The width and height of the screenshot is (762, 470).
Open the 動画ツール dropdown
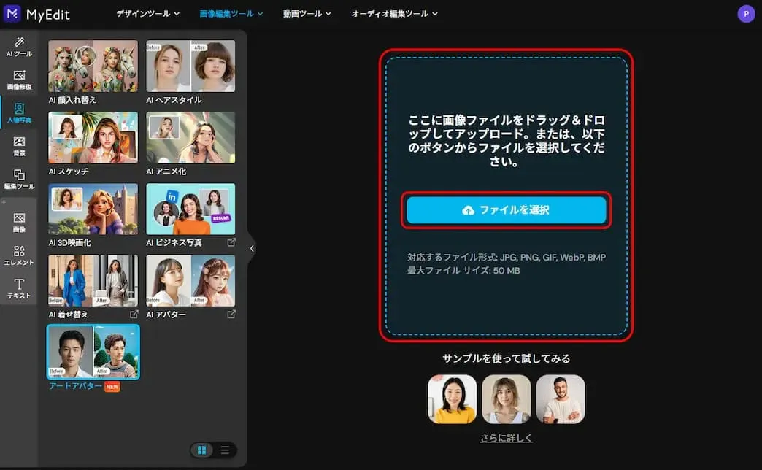(x=307, y=13)
